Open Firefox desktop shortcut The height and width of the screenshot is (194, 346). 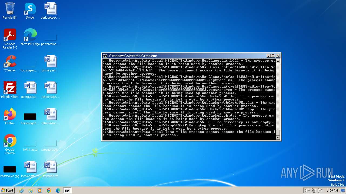[10, 116]
